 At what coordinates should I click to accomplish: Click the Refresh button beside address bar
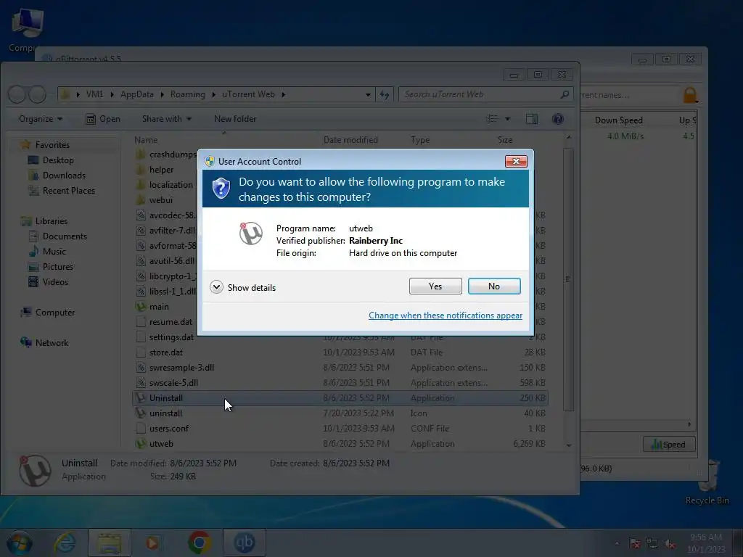click(385, 95)
